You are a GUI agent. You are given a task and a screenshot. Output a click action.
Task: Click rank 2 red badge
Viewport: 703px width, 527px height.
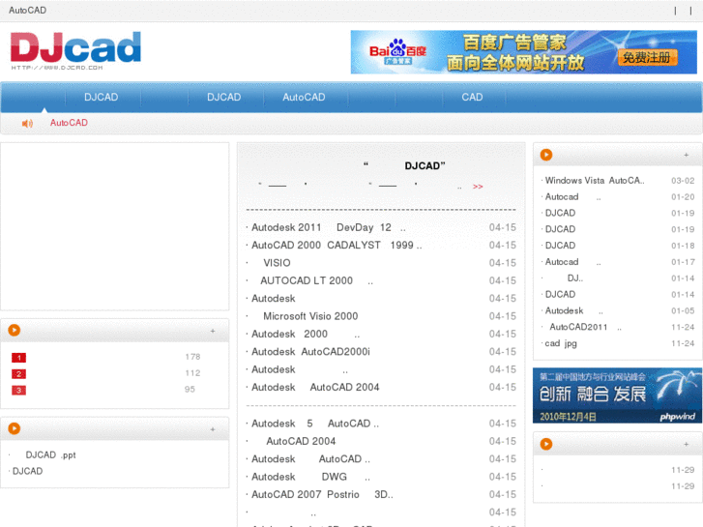[18, 373]
